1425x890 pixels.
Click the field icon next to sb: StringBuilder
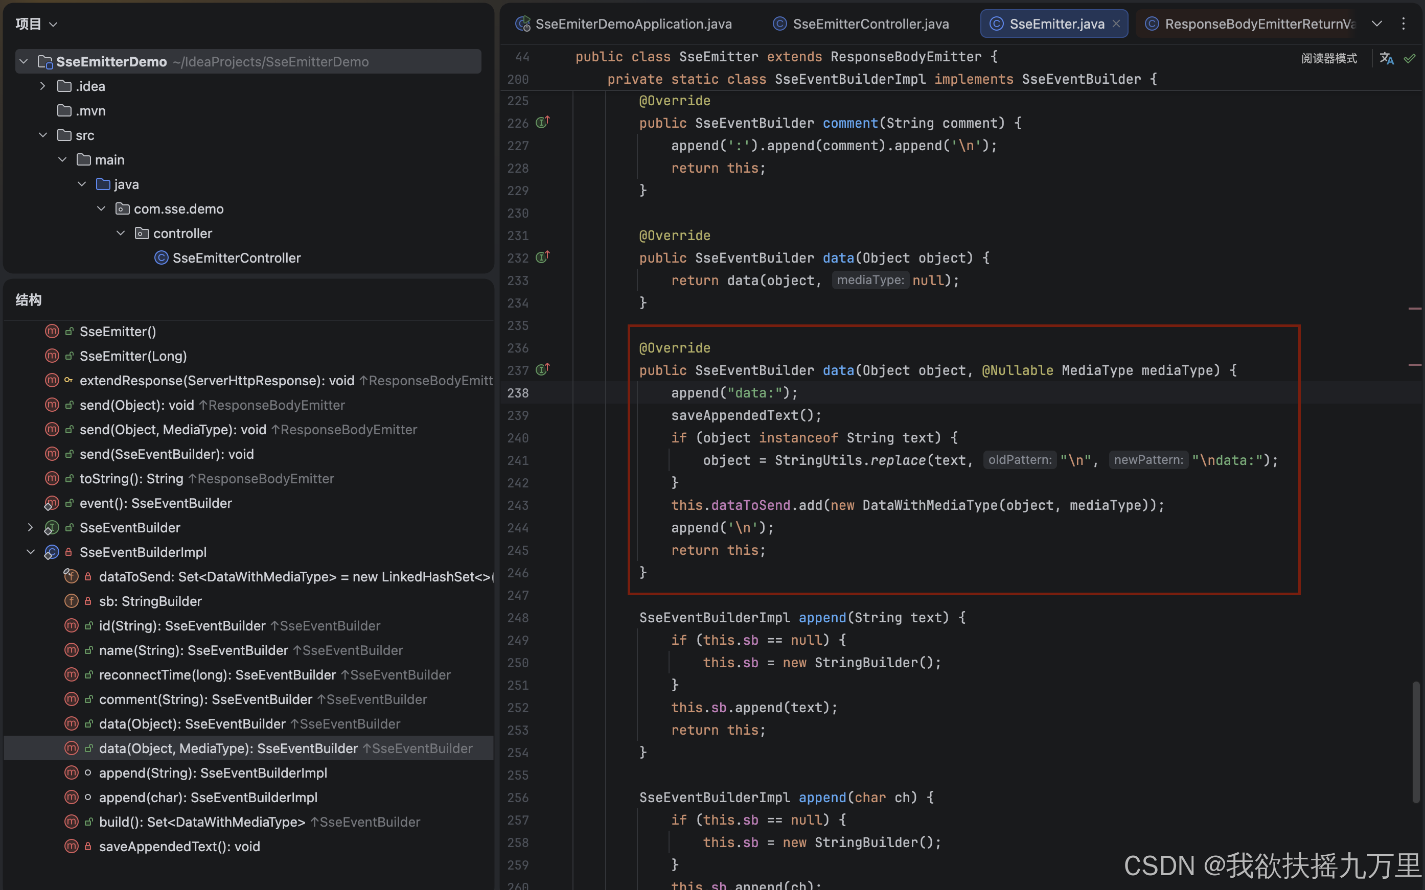pyautogui.click(x=71, y=601)
